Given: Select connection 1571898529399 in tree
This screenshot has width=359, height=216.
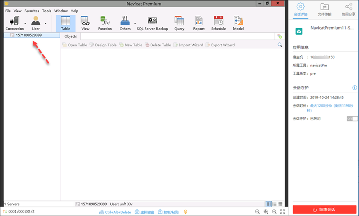Looking at the screenshot, I should pyautogui.click(x=28, y=35).
